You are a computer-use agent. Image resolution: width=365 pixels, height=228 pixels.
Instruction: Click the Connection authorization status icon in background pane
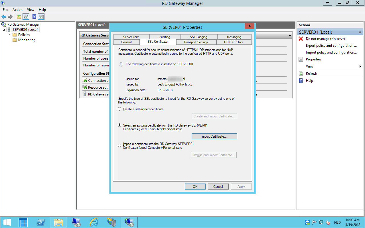[x=85, y=81]
